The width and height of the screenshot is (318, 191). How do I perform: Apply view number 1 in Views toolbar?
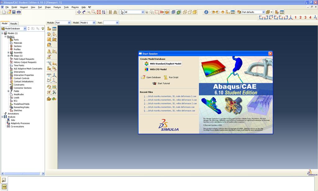(x=296, y=17)
